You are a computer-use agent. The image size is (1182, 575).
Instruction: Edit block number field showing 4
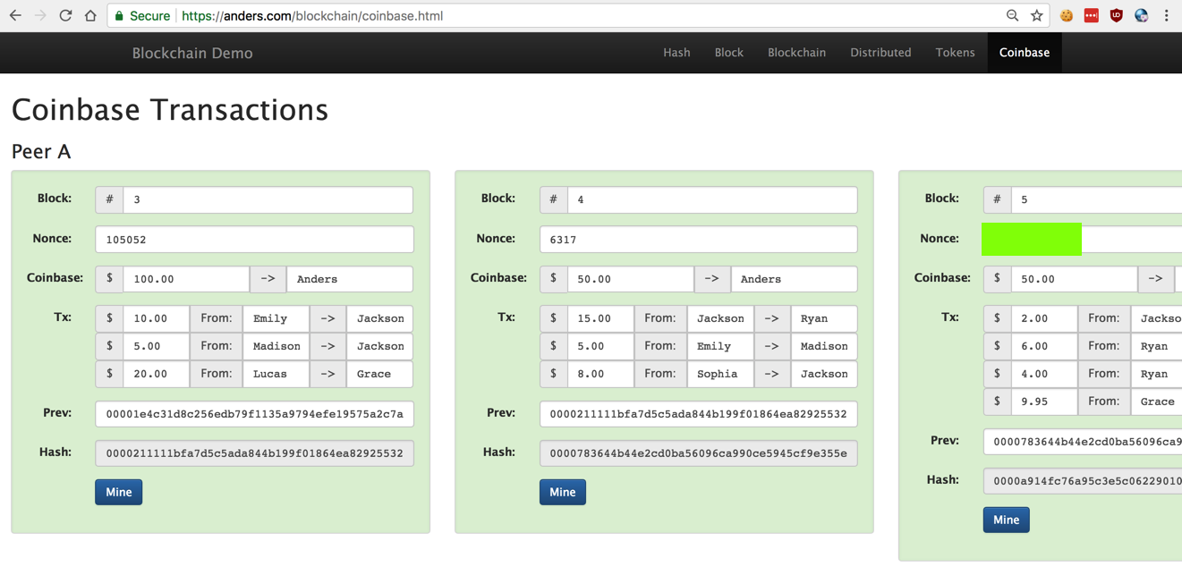coord(712,199)
